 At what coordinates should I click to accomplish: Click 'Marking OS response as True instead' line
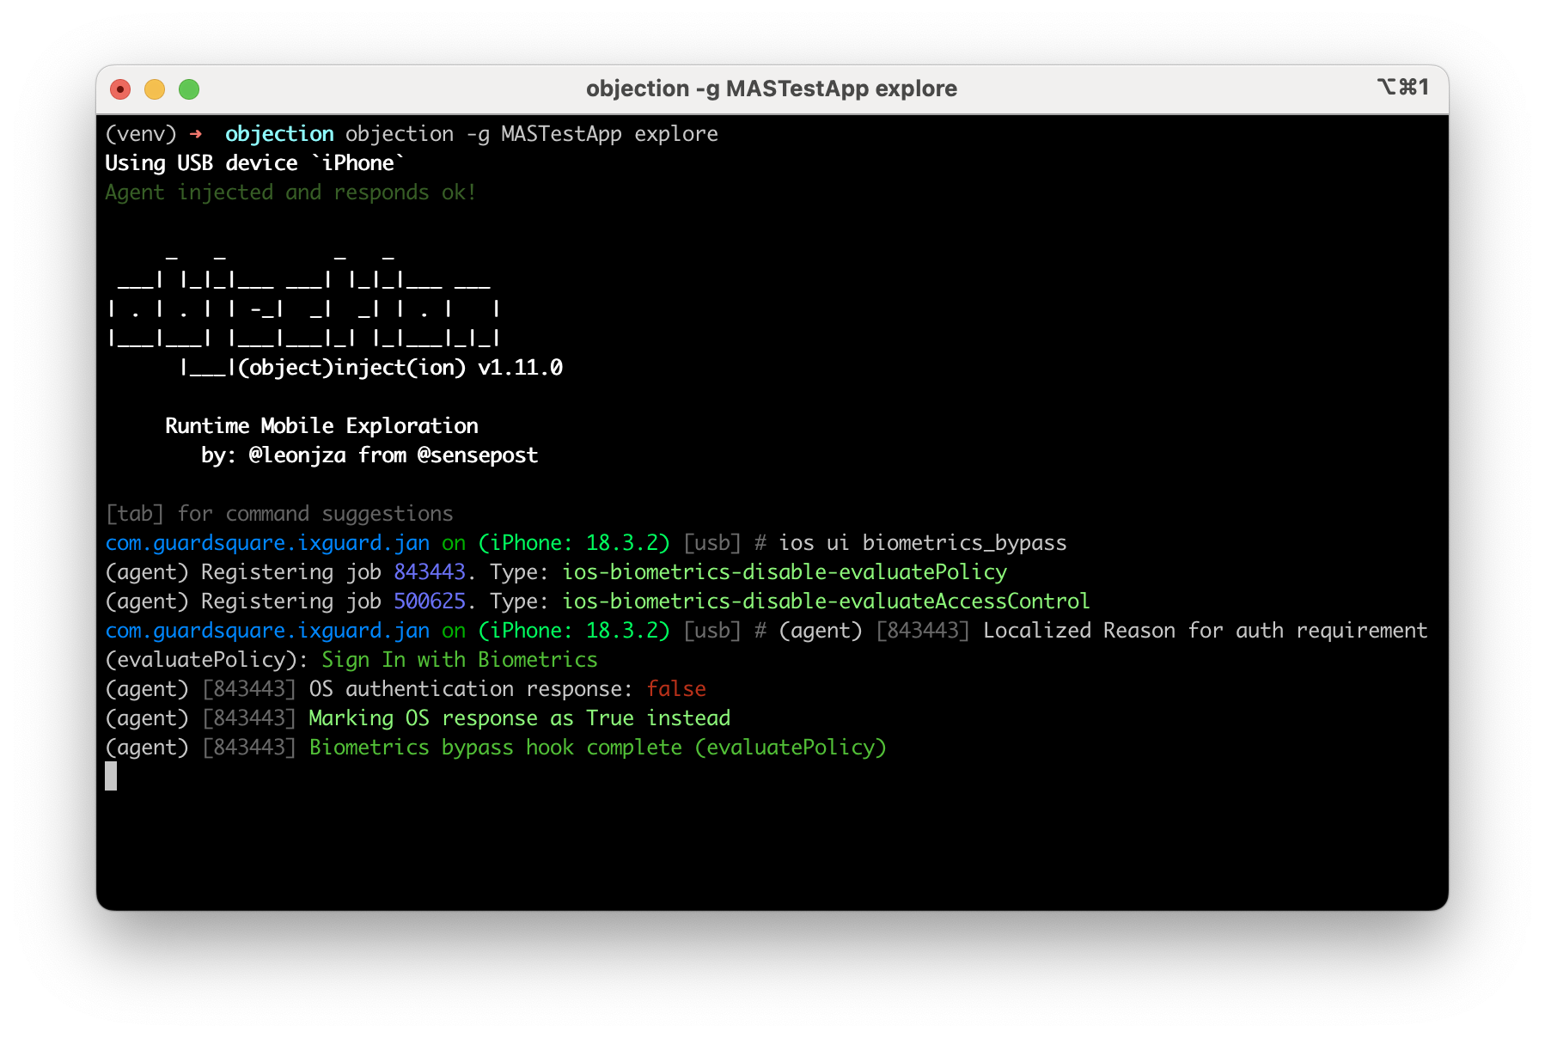519,718
